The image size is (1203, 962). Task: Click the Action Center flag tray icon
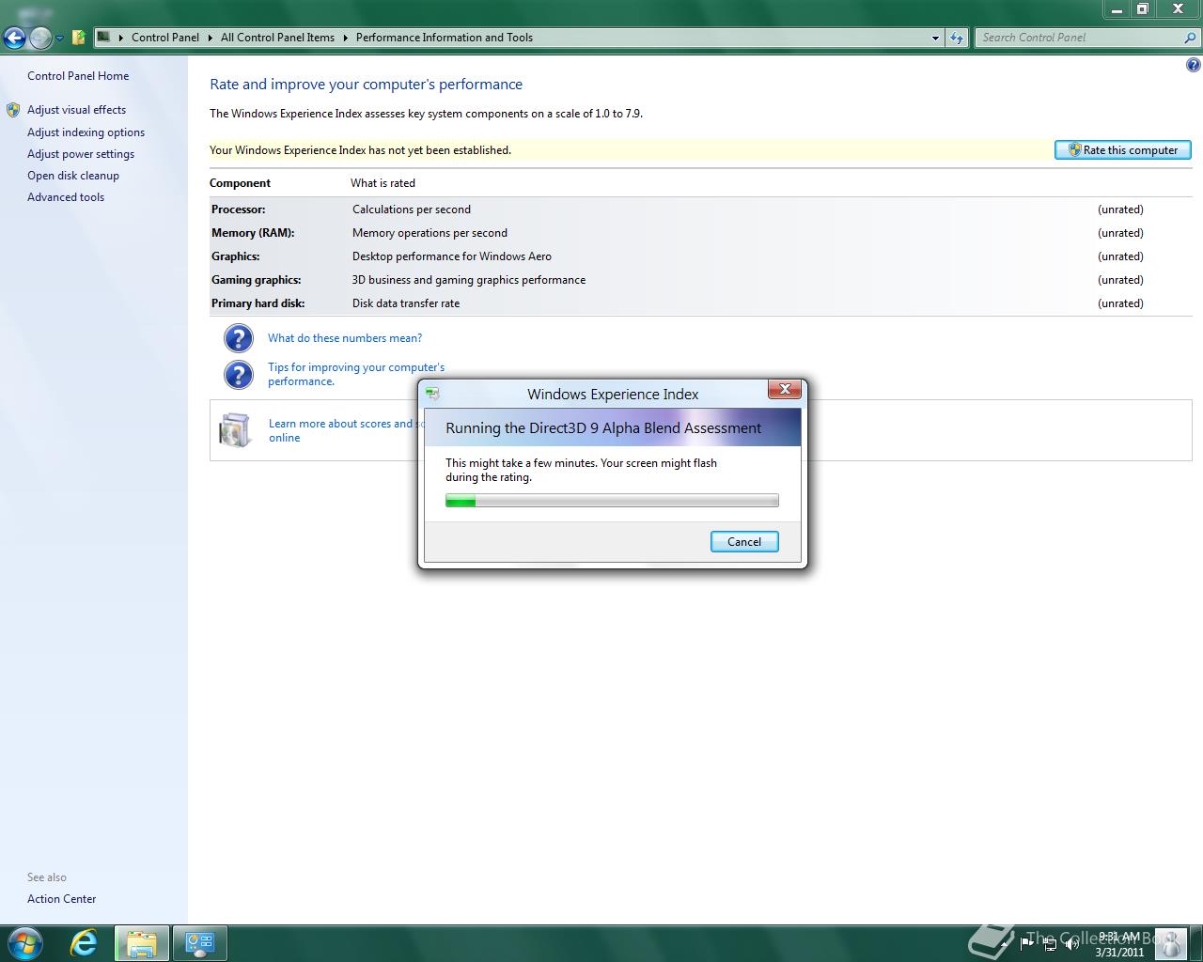click(1027, 943)
